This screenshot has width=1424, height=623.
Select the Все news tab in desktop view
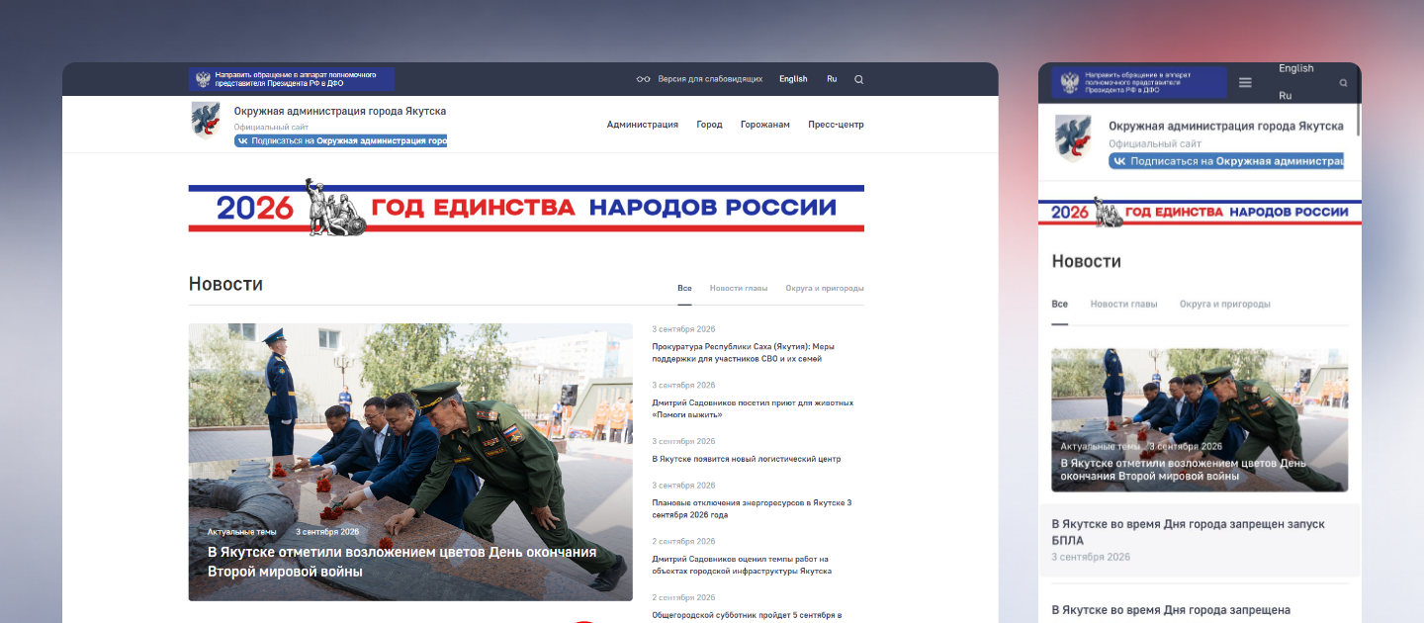(x=684, y=288)
